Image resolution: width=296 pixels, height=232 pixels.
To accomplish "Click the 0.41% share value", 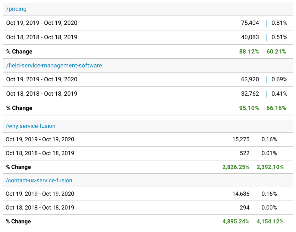I will (x=279, y=94).
